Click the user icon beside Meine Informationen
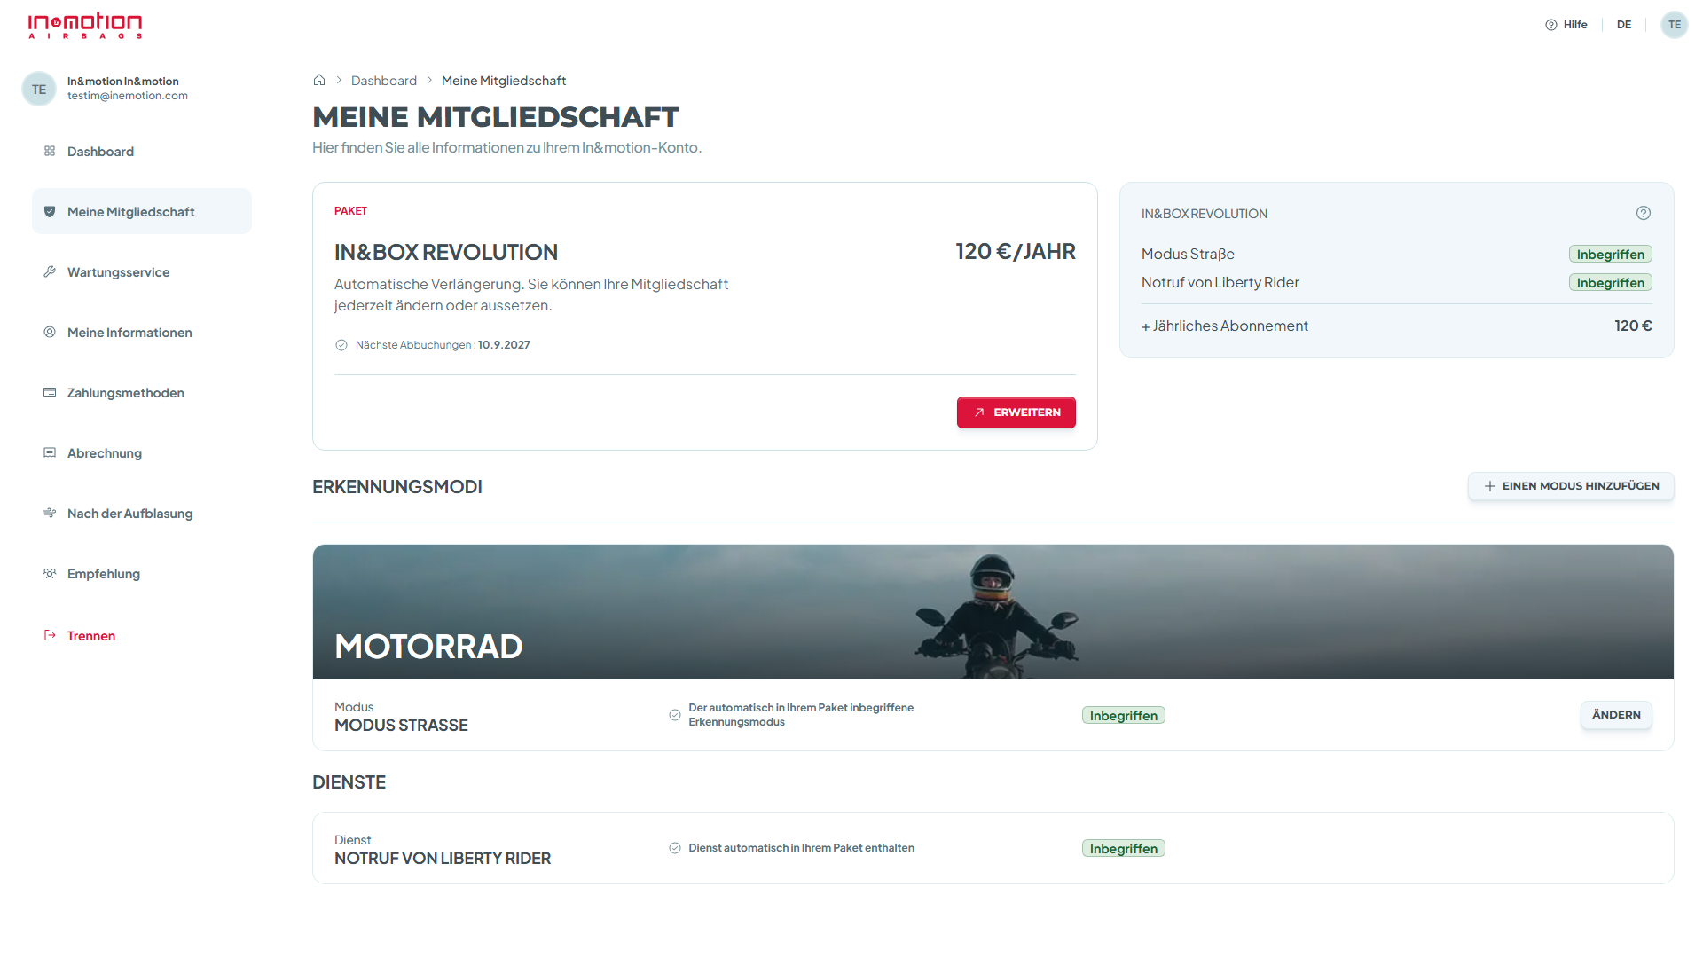The height and width of the screenshot is (958, 1703). point(50,332)
